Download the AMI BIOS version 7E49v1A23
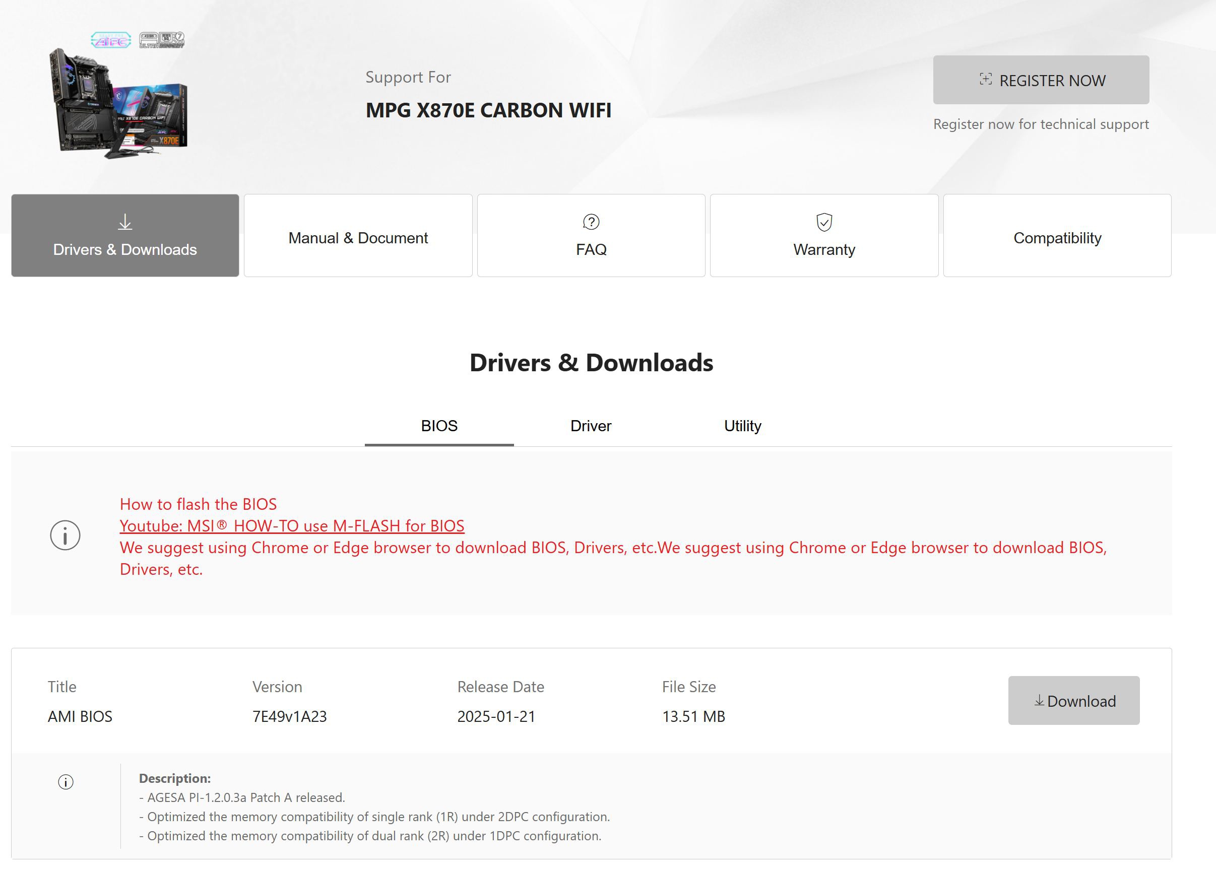Screen dimensions: 1216x873 pyautogui.click(x=1073, y=700)
